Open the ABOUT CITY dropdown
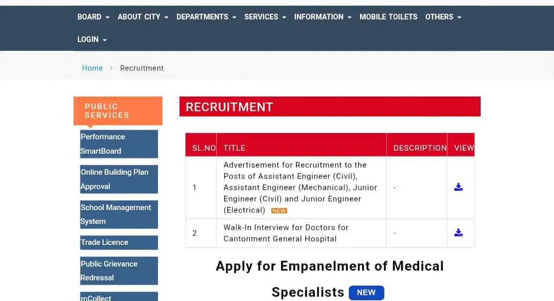 point(143,17)
